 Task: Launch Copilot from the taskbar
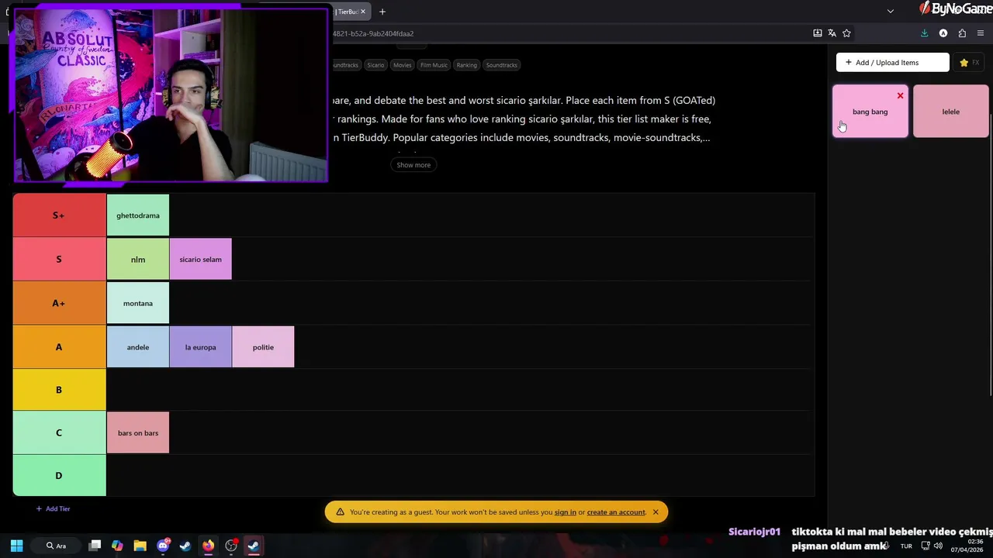click(x=117, y=546)
